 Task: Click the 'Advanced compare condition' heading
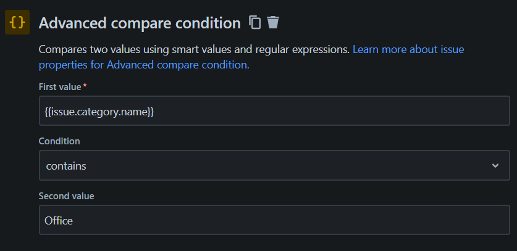click(140, 23)
